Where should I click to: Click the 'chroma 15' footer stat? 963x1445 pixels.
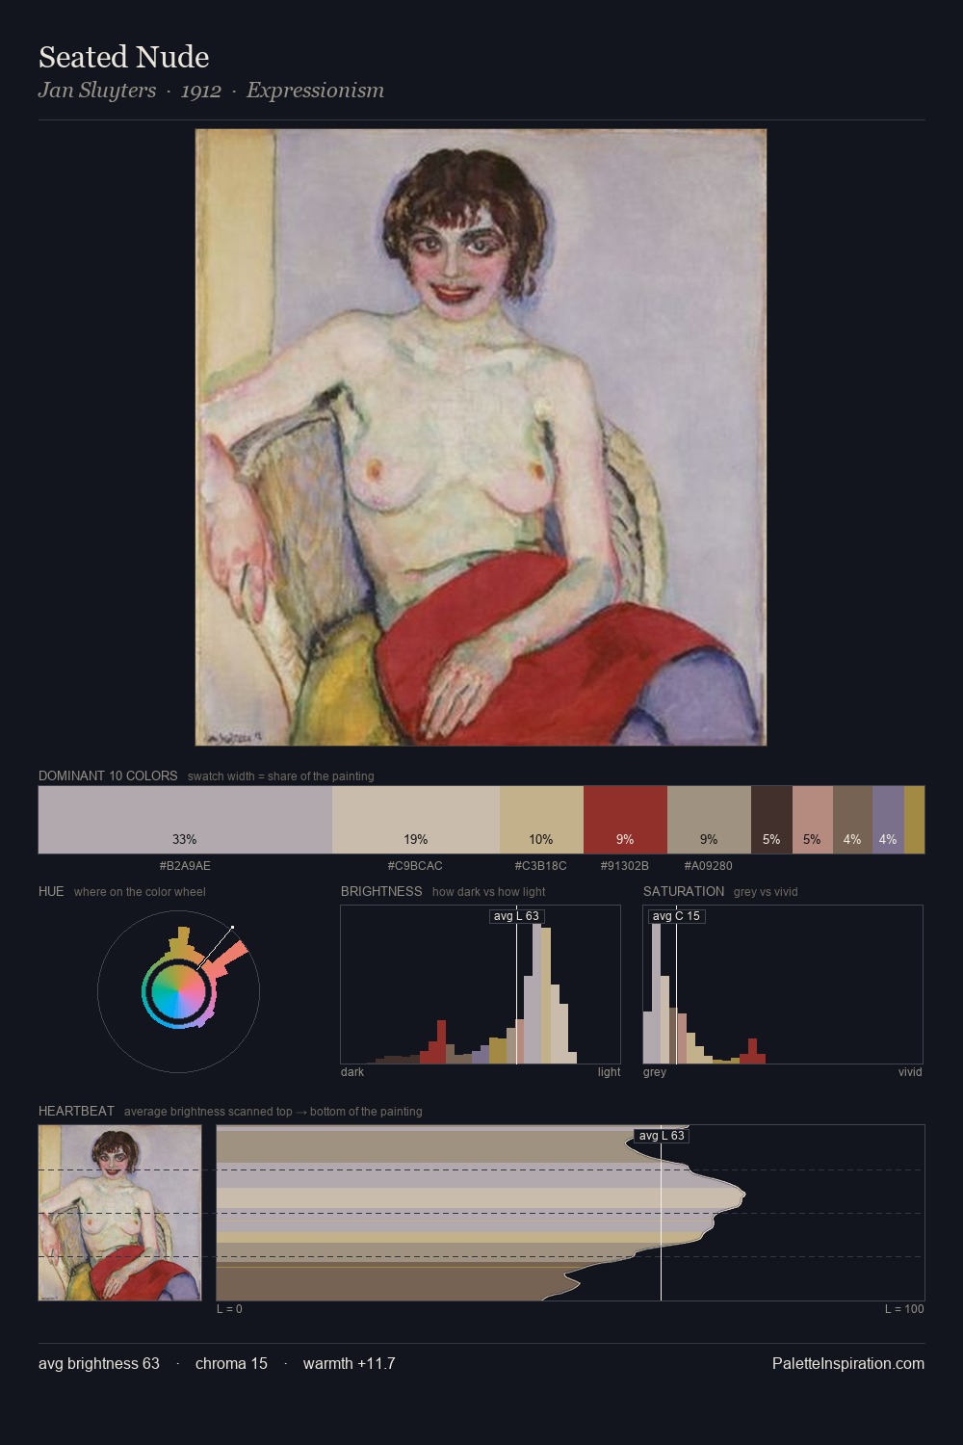coord(231,1363)
